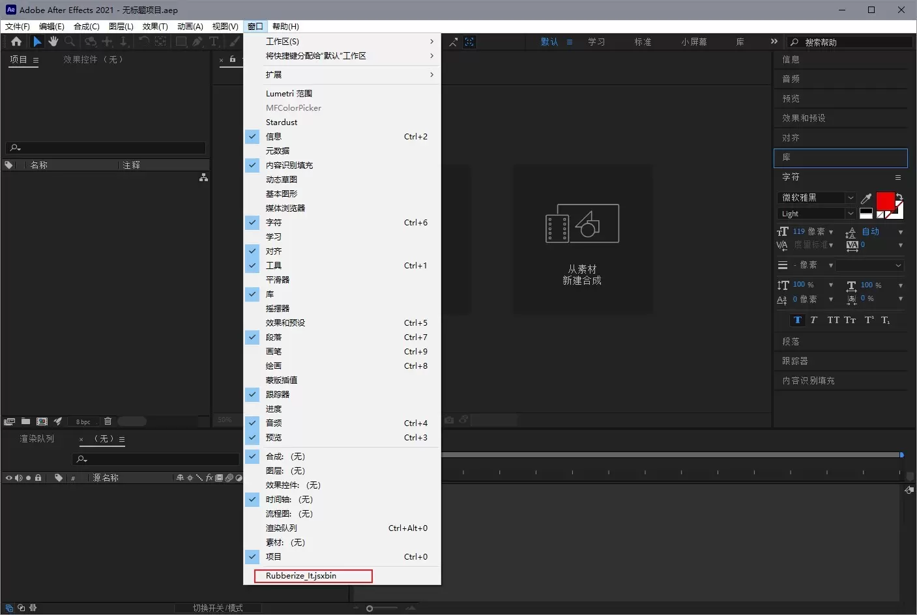Open the 效果(T) menu
Viewport: 917px width, 615px height.
click(x=155, y=27)
